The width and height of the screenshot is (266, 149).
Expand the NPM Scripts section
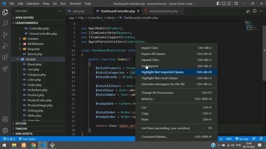[39, 134]
